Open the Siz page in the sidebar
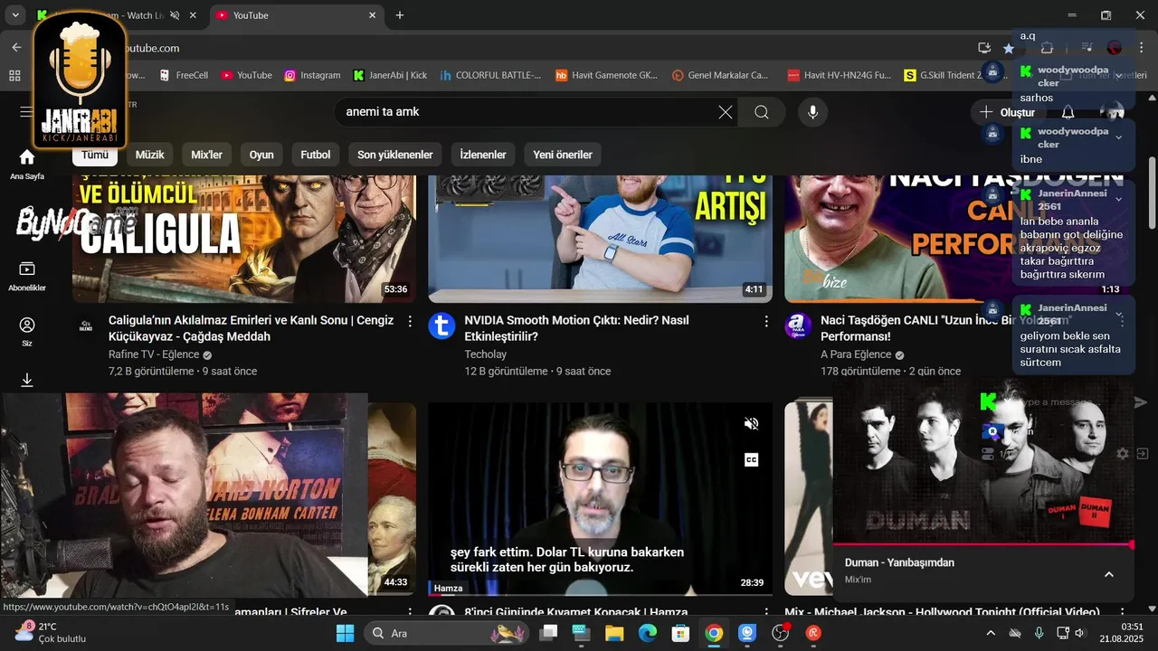This screenshot has height=651, width=1158. click(x=27, y=332)
